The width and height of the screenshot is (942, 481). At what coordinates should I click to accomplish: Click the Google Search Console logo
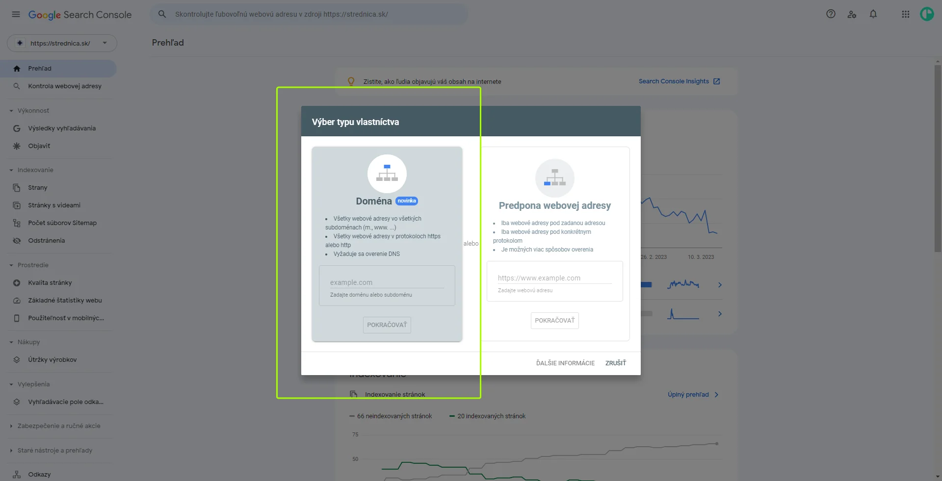[x=80, y=15]
